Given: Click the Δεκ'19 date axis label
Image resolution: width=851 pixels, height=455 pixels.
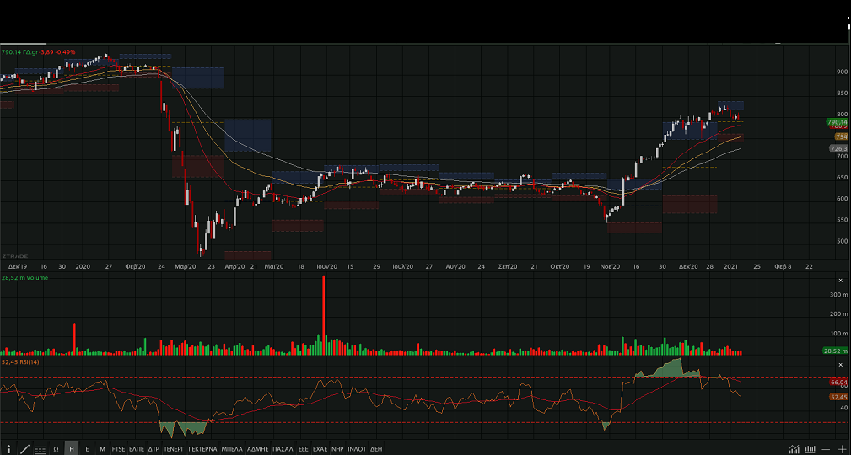Looking at the screenshot, I should point(19,267).
